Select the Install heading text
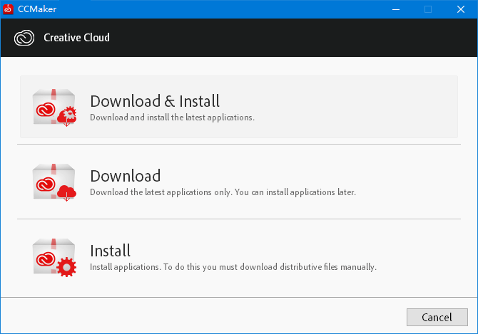The image size is (478, 334). point(111,251)
